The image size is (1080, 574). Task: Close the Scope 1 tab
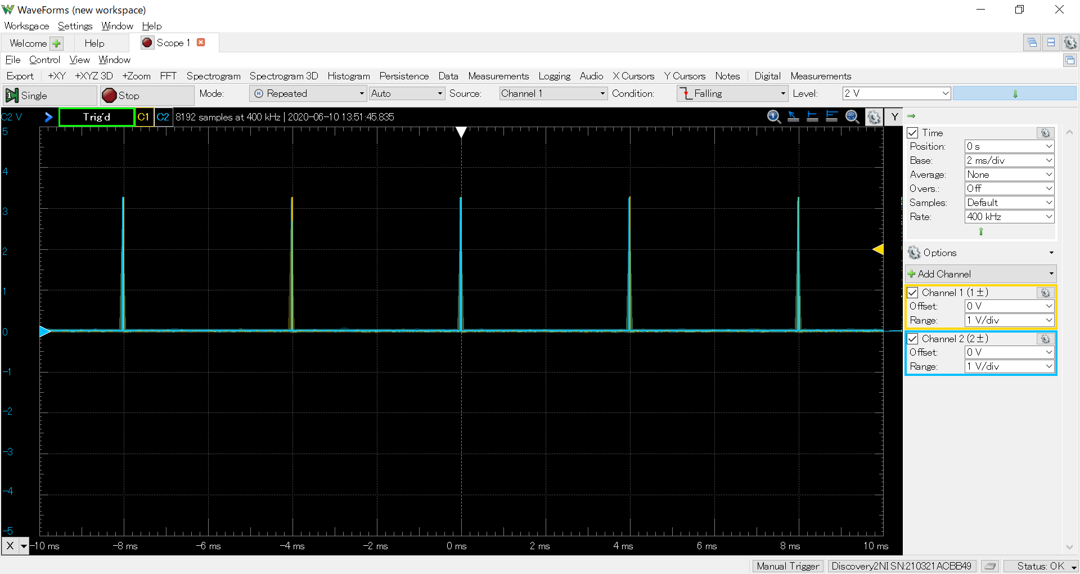tap(201, 42)
